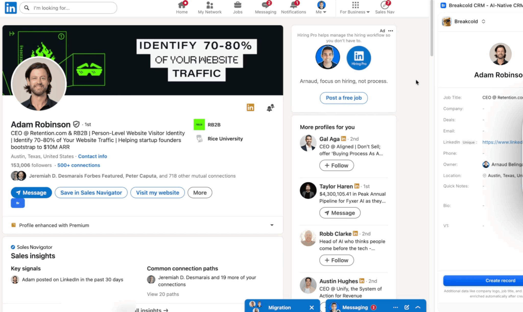This screenshot has width=523, height=312.
Task: Follow Robb Clarke
Action: pyautogui.click(x=337, y=260)
